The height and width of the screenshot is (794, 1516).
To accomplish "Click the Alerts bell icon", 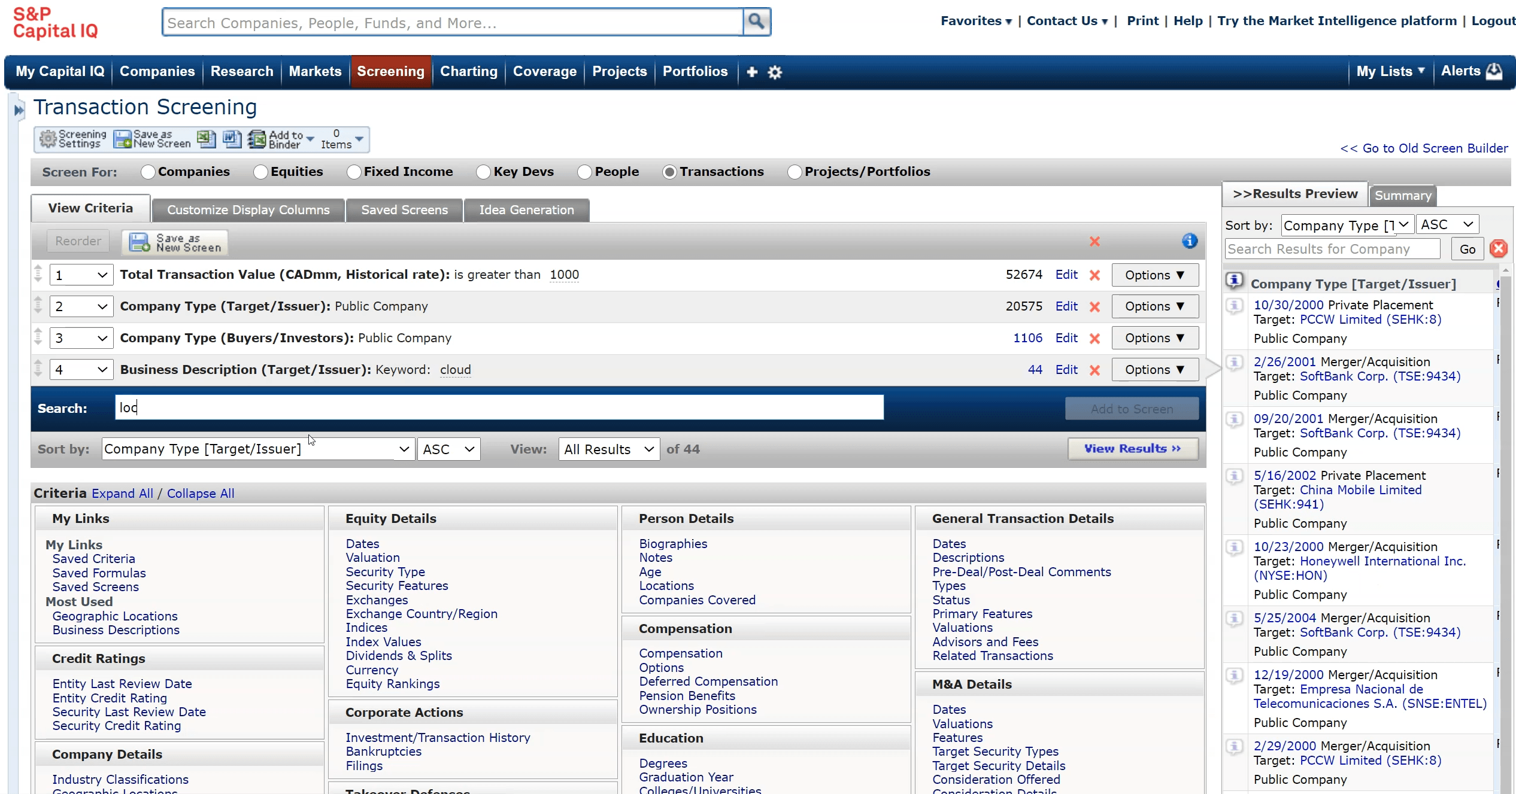I will click(x=1494, y=71).
